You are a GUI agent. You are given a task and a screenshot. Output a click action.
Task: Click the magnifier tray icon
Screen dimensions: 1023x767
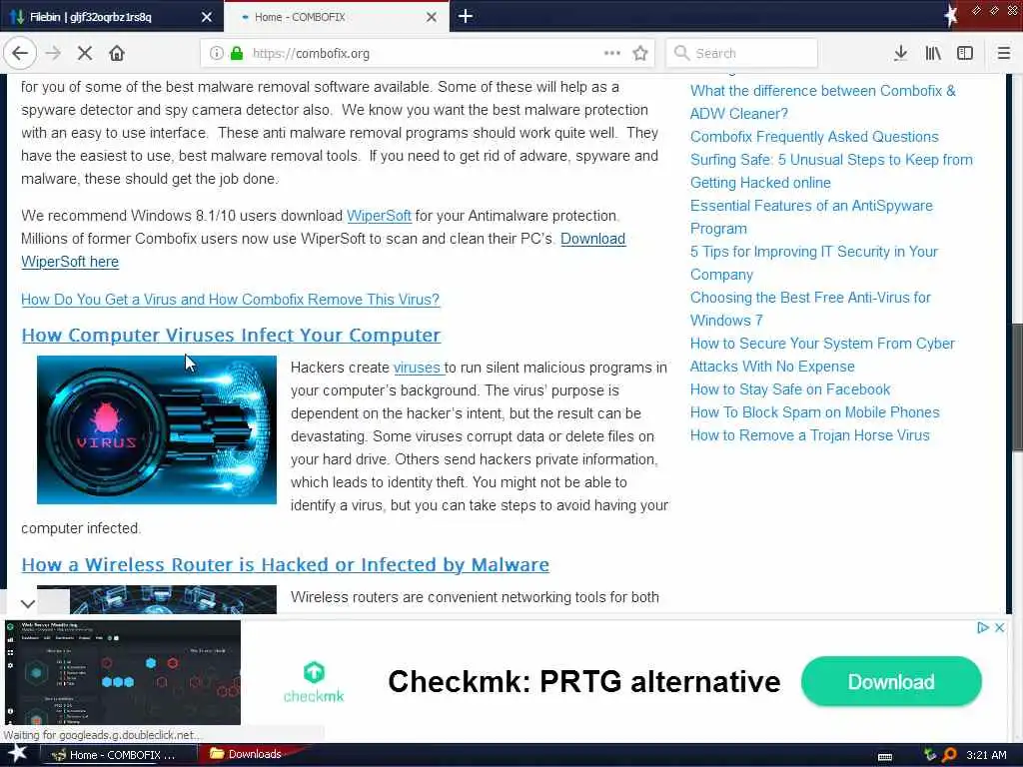[x=949, y=755]
